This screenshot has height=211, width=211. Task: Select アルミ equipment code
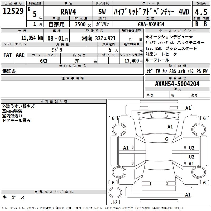point(190,71)
